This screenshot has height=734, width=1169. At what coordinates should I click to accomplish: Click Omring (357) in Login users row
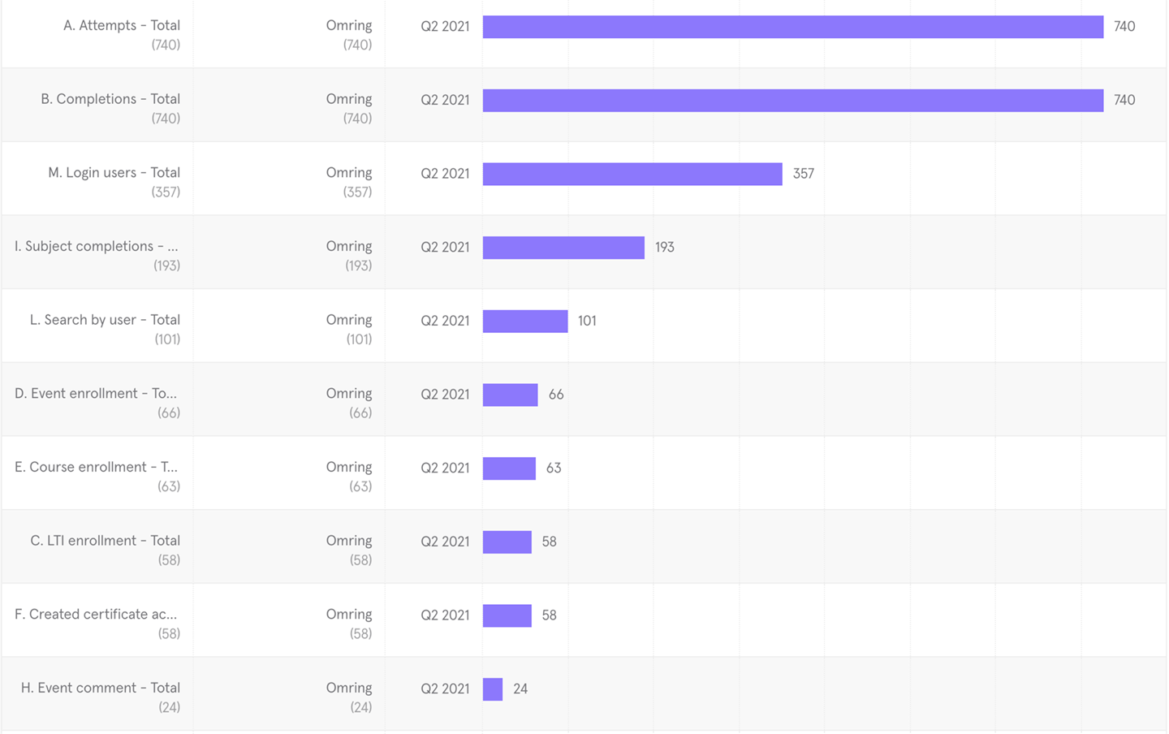349,181
